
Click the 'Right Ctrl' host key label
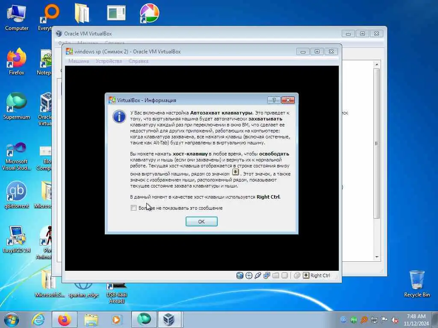point(320,275)
